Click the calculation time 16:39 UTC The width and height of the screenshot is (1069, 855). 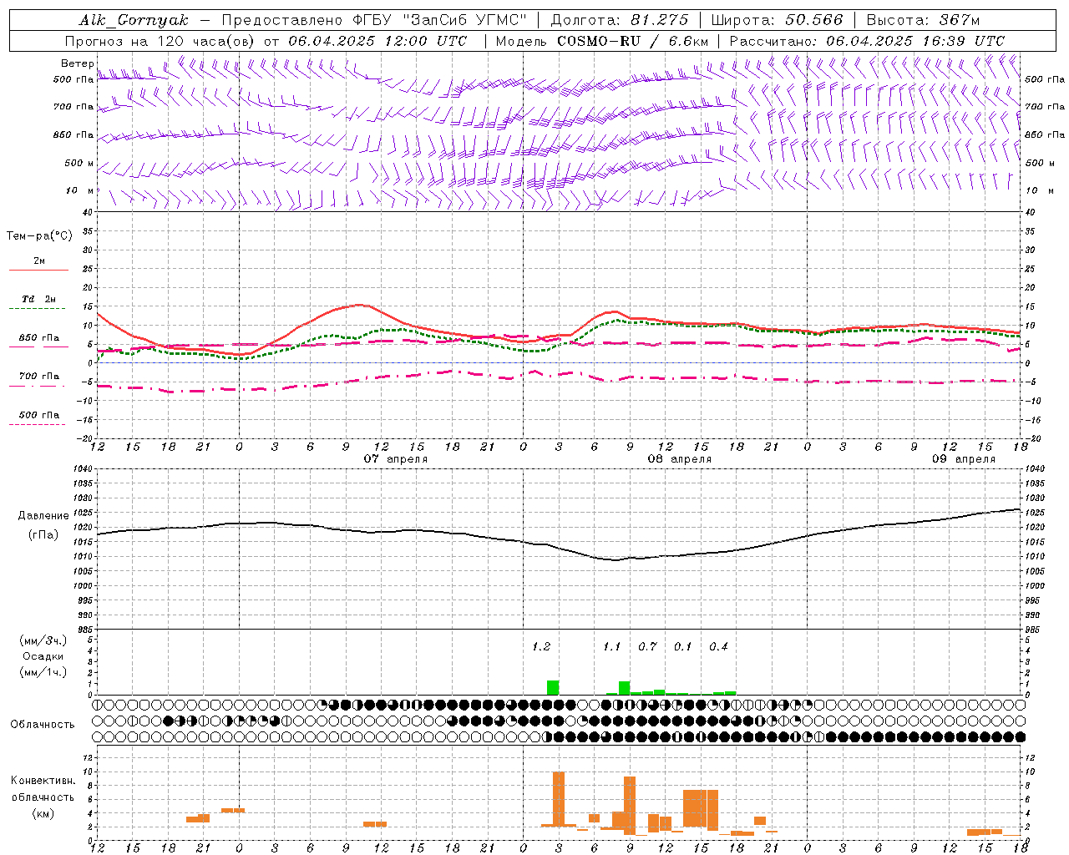click(964, 41)
